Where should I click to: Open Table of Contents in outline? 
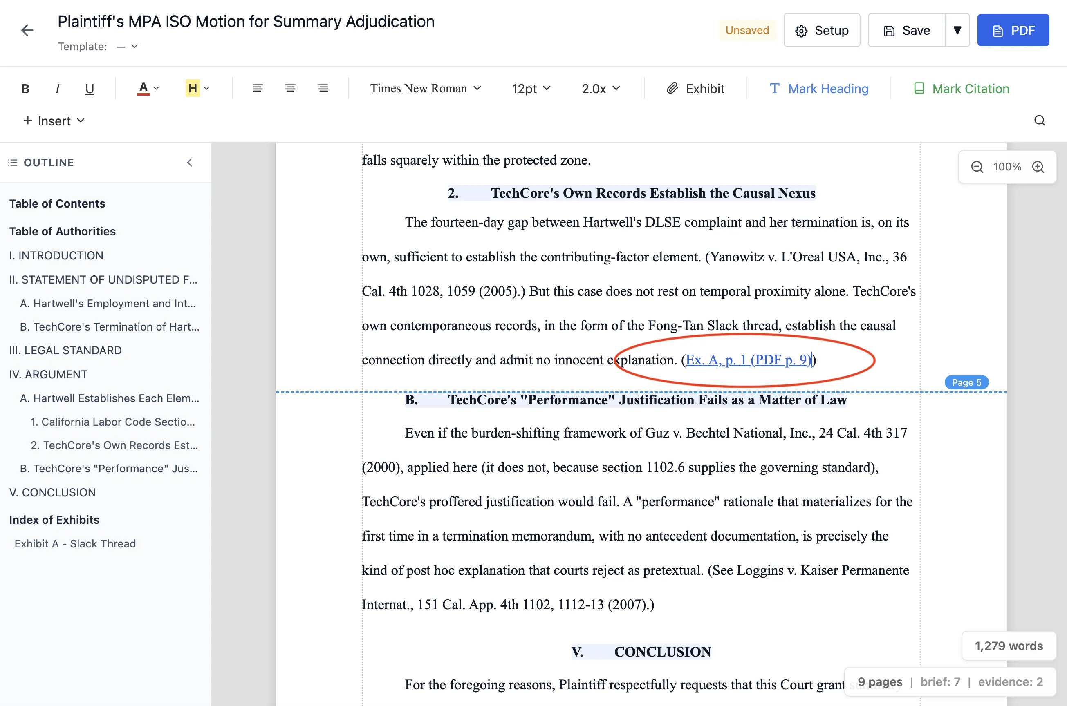[57, 203]
